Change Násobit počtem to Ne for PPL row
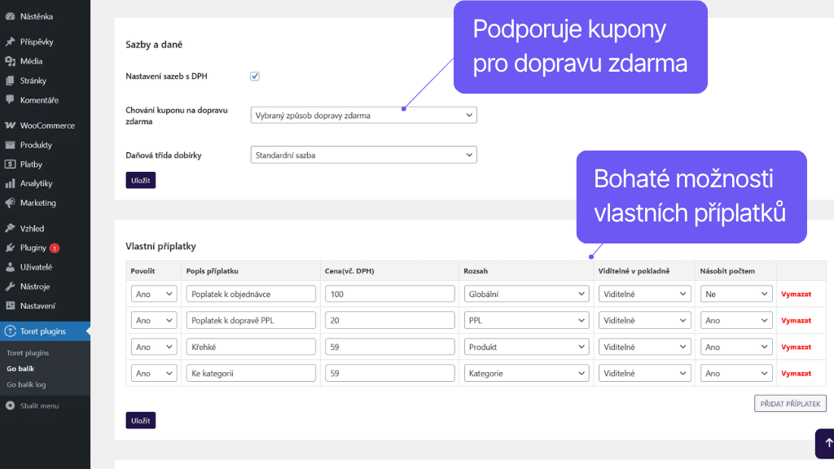Screen dimensions: 834x469 click(735, 320)
